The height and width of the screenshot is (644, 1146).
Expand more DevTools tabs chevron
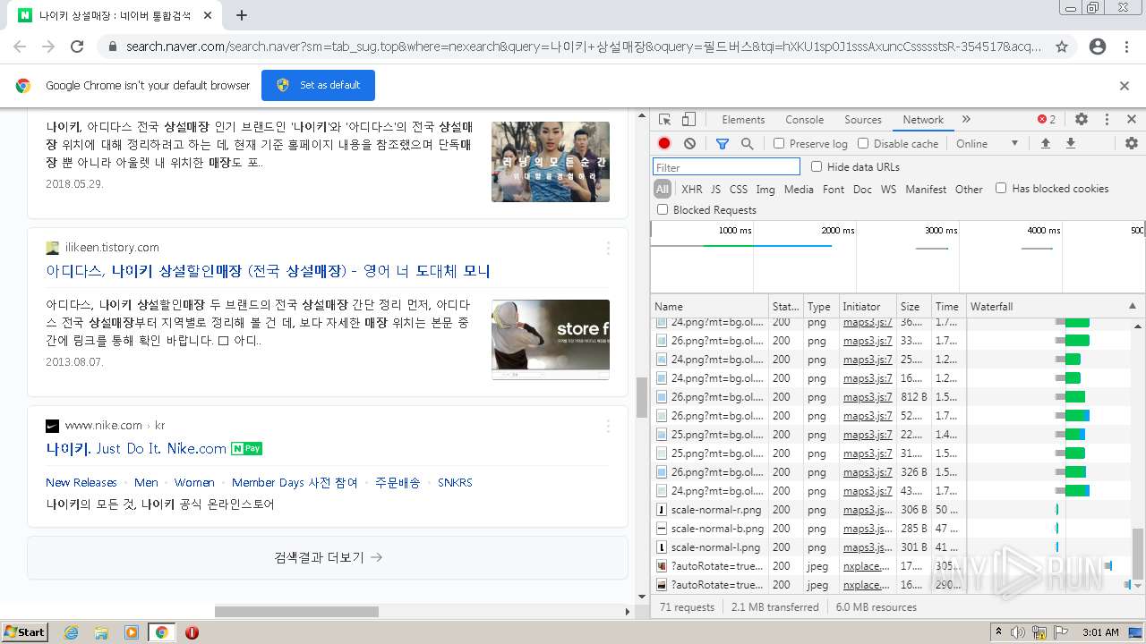(966, 119)
